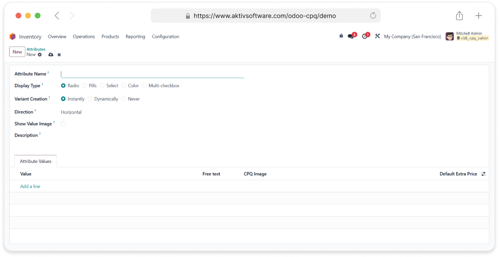499x257 pixels.
Task: Enable the Show Value Image checkbox
Action: pyautogui.click(x=63, y=124)
